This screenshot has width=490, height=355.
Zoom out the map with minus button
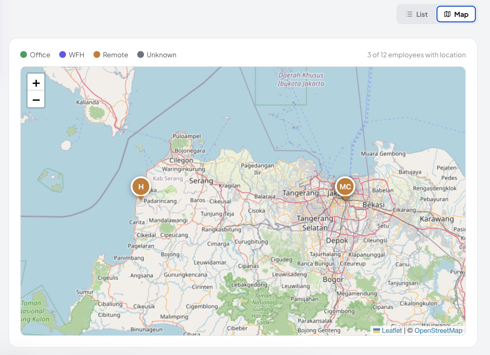coord(36,100)
